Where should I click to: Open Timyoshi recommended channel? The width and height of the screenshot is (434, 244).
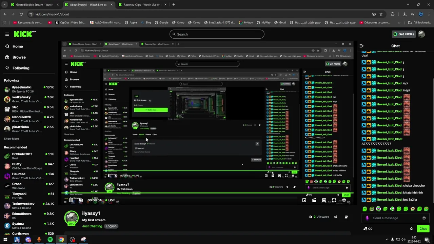click(28, 196)
